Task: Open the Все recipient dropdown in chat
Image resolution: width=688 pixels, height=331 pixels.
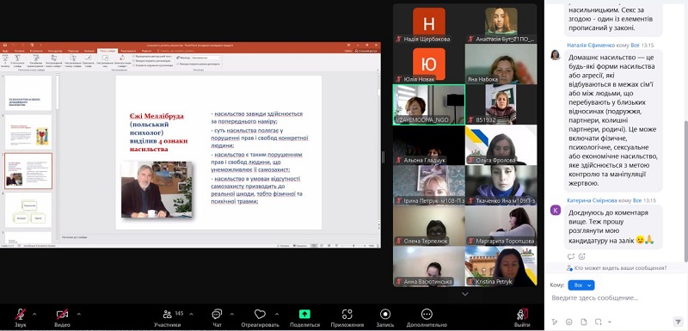Action: coord(581,285)
